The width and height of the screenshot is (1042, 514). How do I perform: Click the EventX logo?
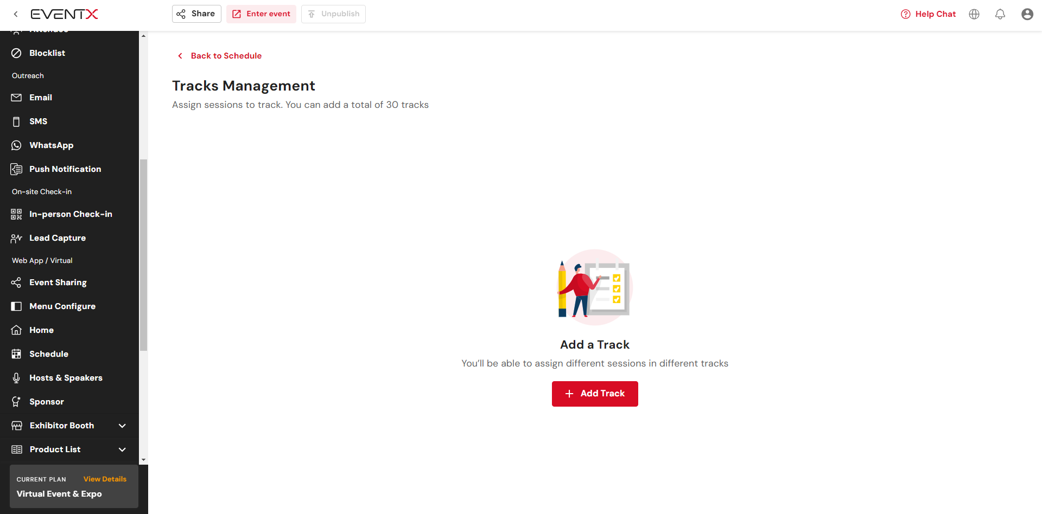[64, 14]
